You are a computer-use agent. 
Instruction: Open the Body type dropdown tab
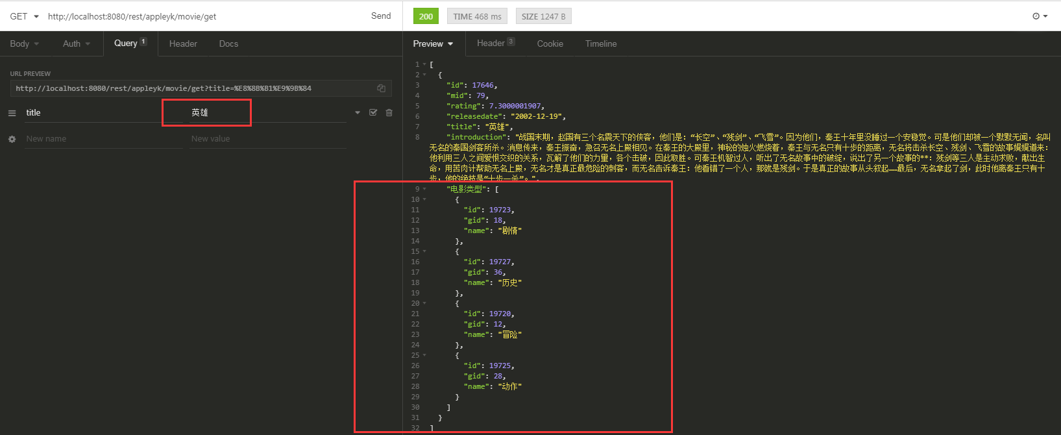25,43
